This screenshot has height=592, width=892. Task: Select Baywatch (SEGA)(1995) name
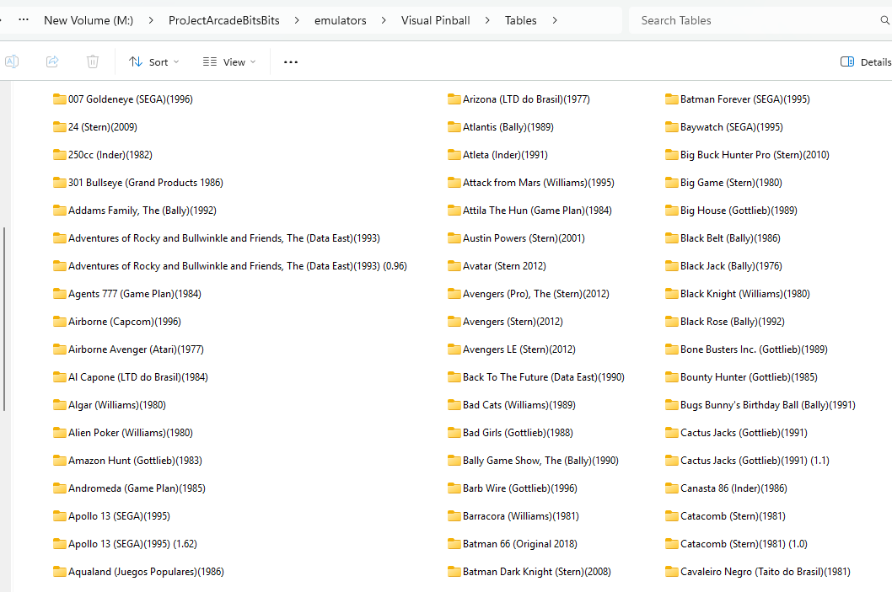click(732, 126)
